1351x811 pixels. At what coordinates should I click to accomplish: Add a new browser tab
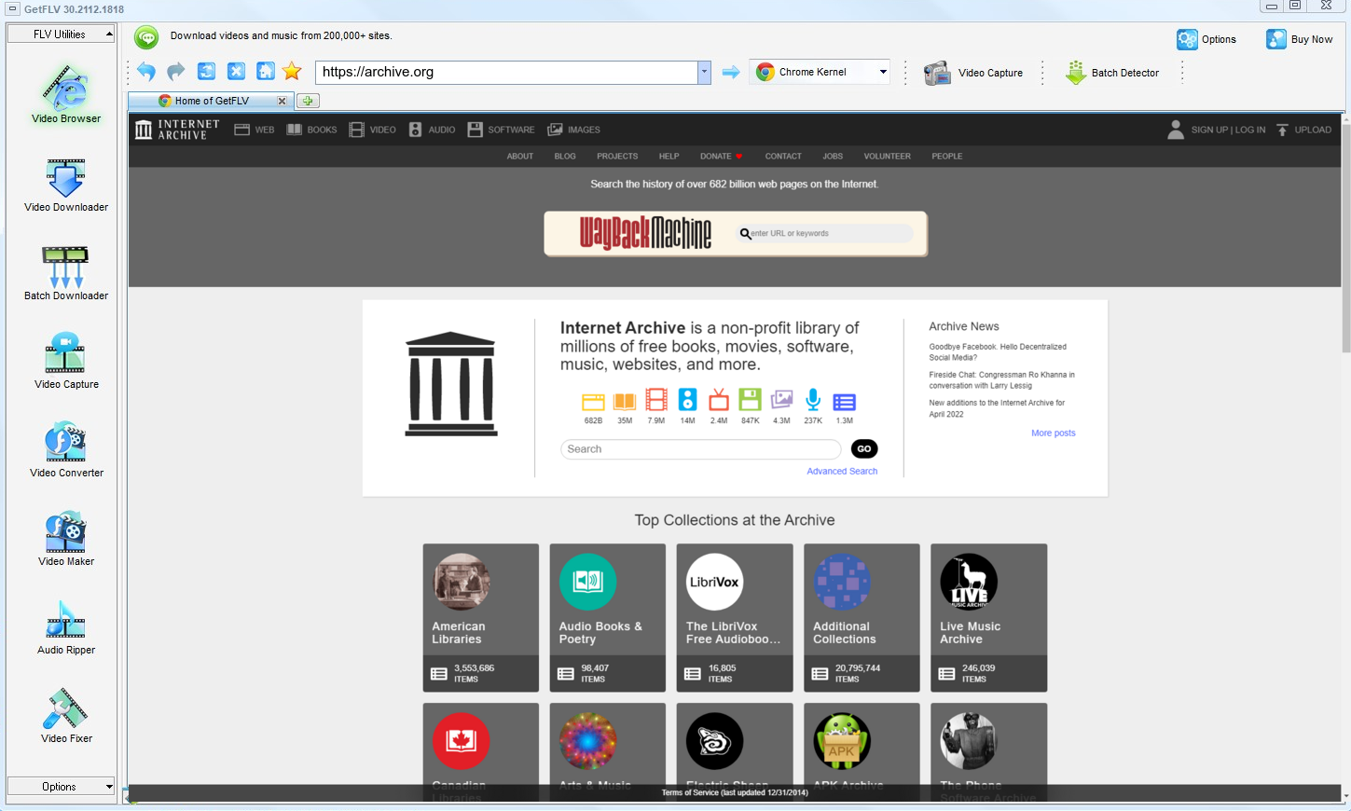[308, 101]
